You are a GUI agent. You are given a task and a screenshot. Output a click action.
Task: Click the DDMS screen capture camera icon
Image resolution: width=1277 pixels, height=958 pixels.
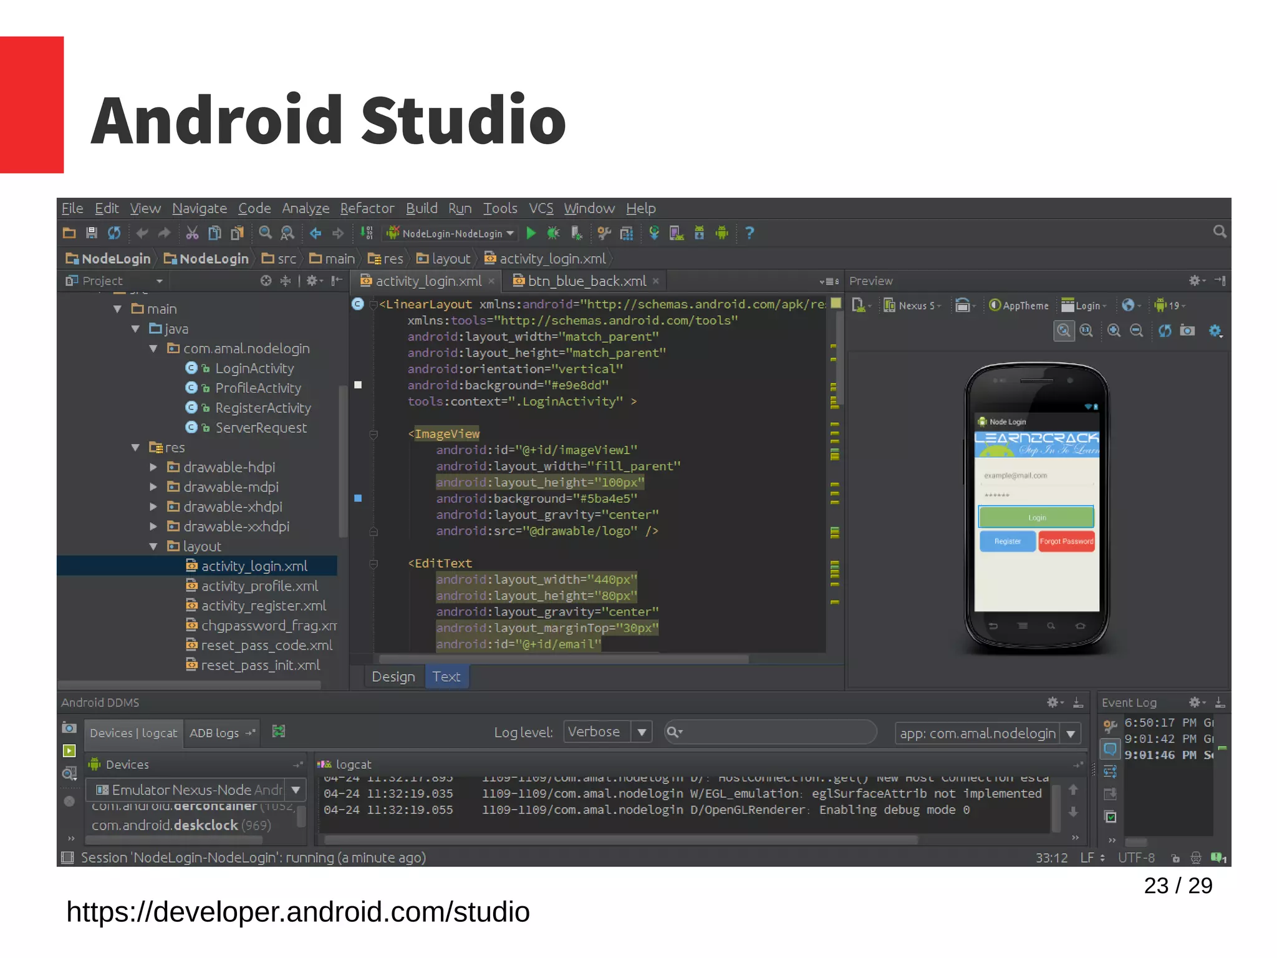click(69, 728)
